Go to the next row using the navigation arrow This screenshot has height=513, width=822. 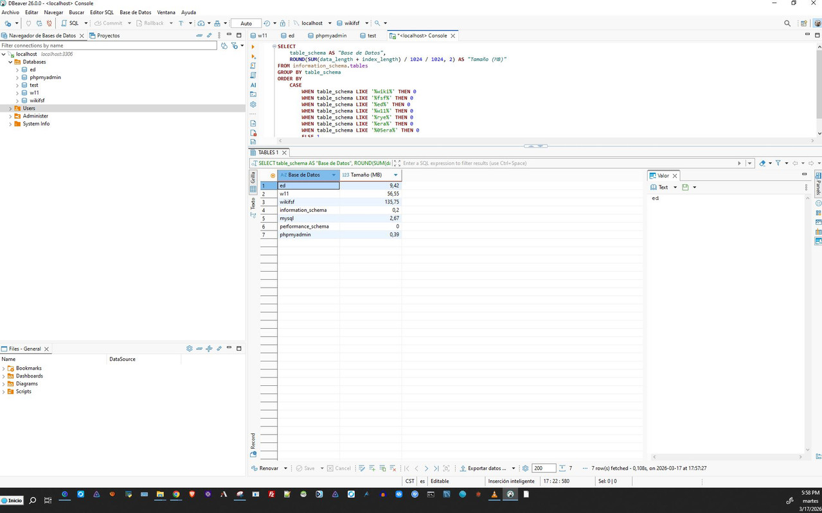click(x=426, y=469)
